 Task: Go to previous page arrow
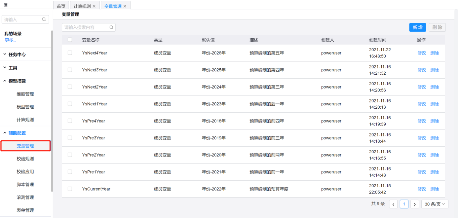point(393,204)
